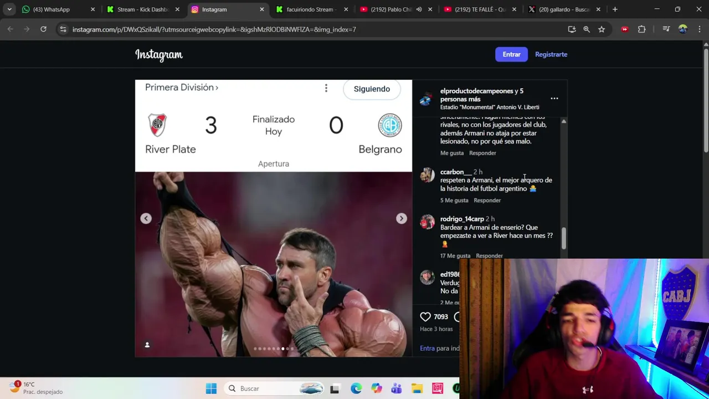Open rodrigo_14carp commenter avatar

coord(427,222)
